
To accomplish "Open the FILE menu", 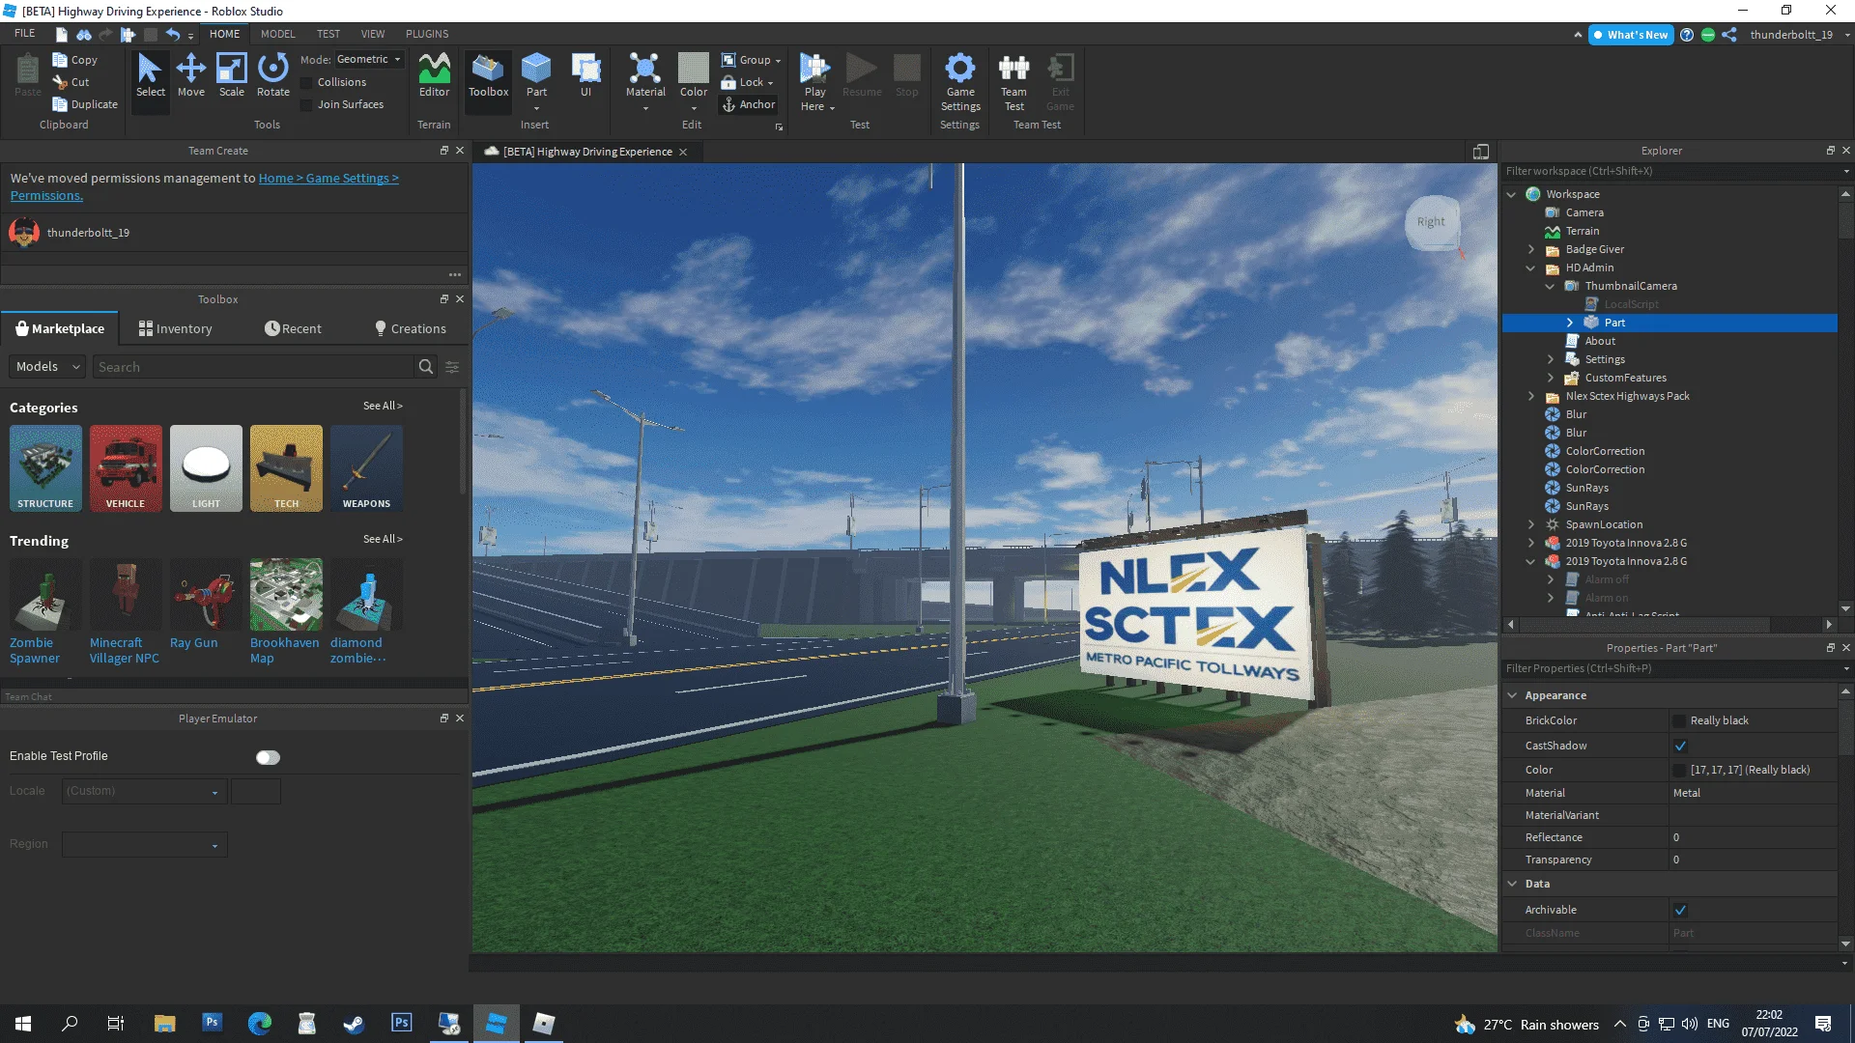I will coord(25,34).
